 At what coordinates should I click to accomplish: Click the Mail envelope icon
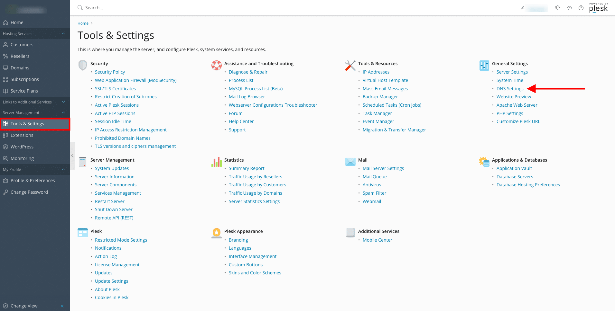[350, 162]
